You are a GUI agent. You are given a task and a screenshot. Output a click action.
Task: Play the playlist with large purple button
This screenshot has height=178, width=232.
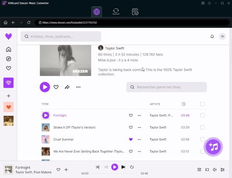45,87
